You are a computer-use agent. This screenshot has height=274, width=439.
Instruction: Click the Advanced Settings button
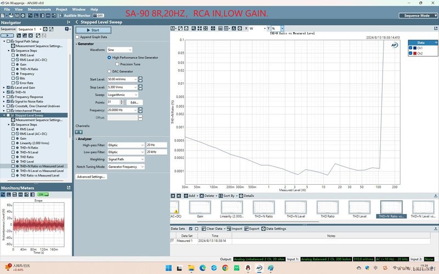click(91, 176)
